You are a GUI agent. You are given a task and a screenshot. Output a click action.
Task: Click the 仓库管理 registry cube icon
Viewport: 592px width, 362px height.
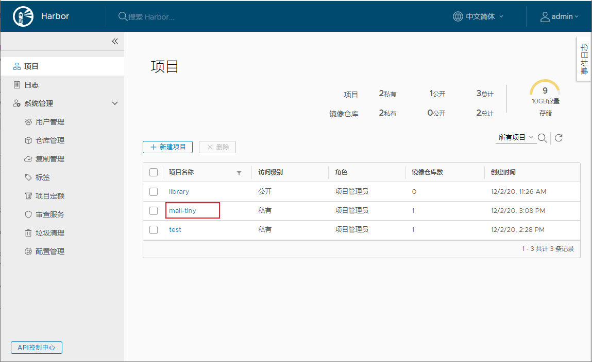(28, 140)
